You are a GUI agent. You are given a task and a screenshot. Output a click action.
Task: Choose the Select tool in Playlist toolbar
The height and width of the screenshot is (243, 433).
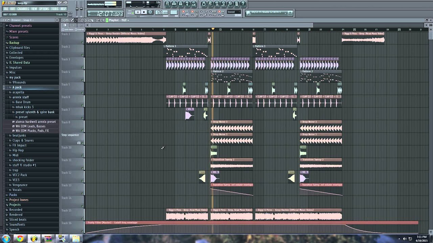point(95,20)
